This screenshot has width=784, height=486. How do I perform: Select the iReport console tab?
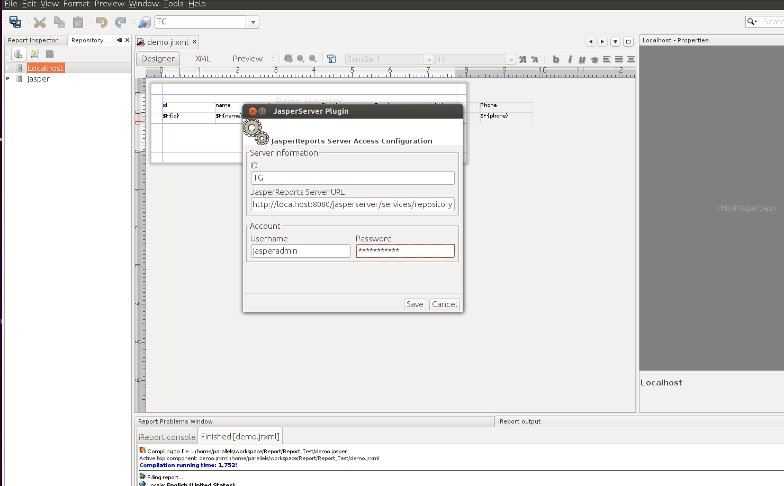tap(167, 437)
